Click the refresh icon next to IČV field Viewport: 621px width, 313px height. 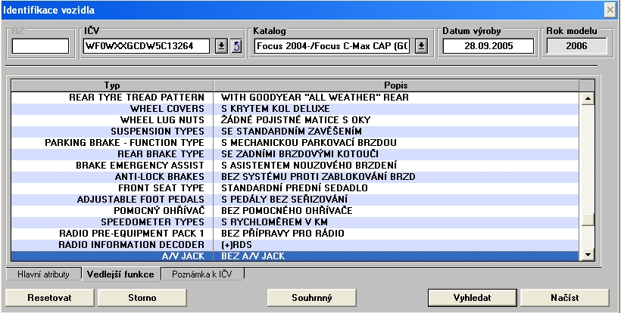(x=235, y=46)
